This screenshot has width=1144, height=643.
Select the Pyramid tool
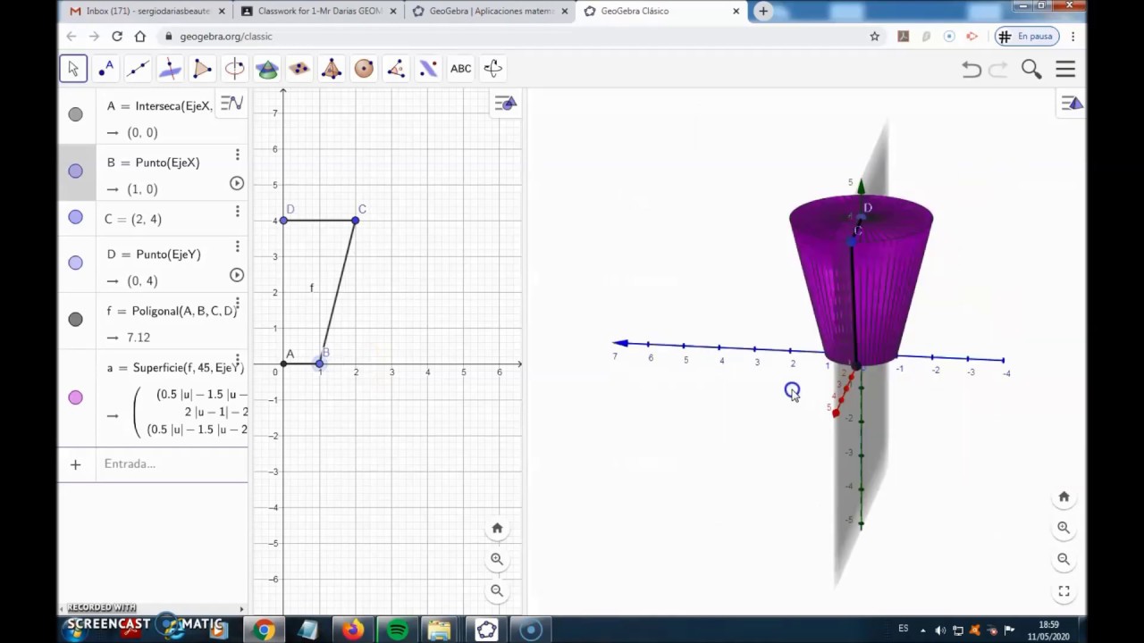coord(331,69)
